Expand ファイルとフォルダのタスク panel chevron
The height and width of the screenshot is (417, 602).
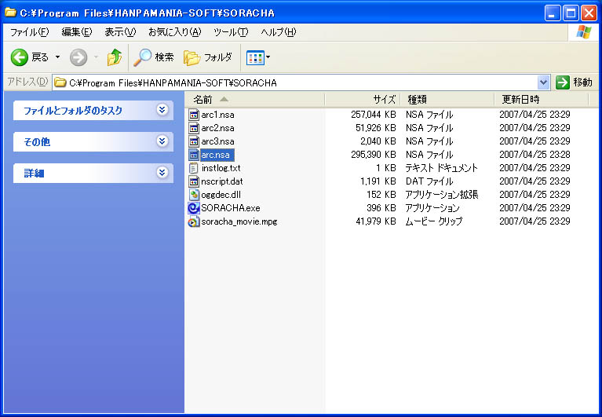(x=162, y=110)
